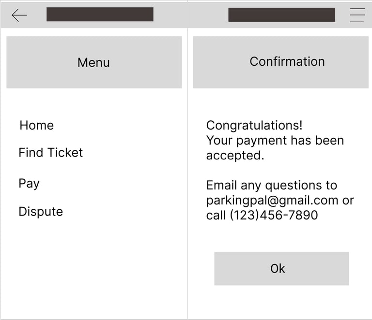The height and width of the screenshot is (320, 372).
Task: Click the "Email any questions to" line
Action: (x=271, y=185)
